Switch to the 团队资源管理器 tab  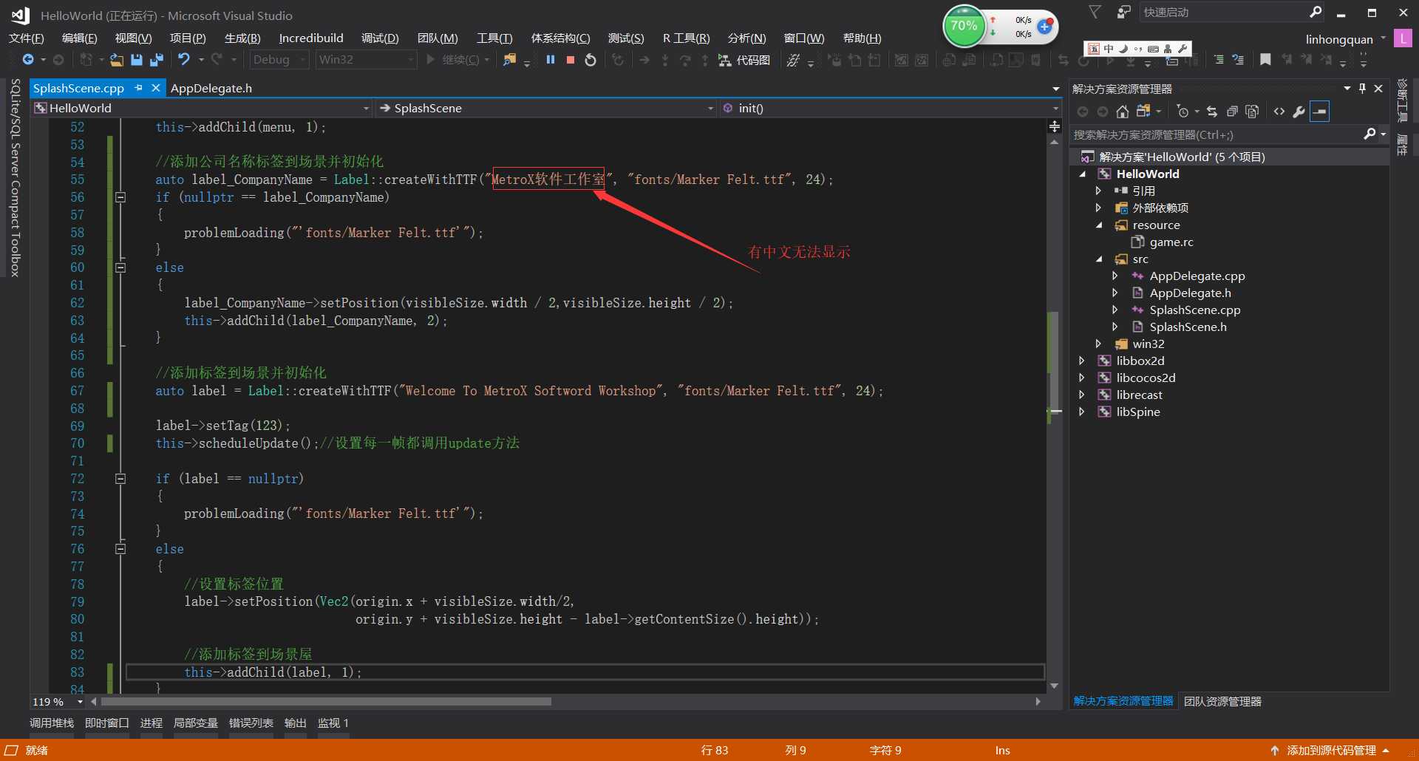pyautogui.click(x=1222, y=701)
